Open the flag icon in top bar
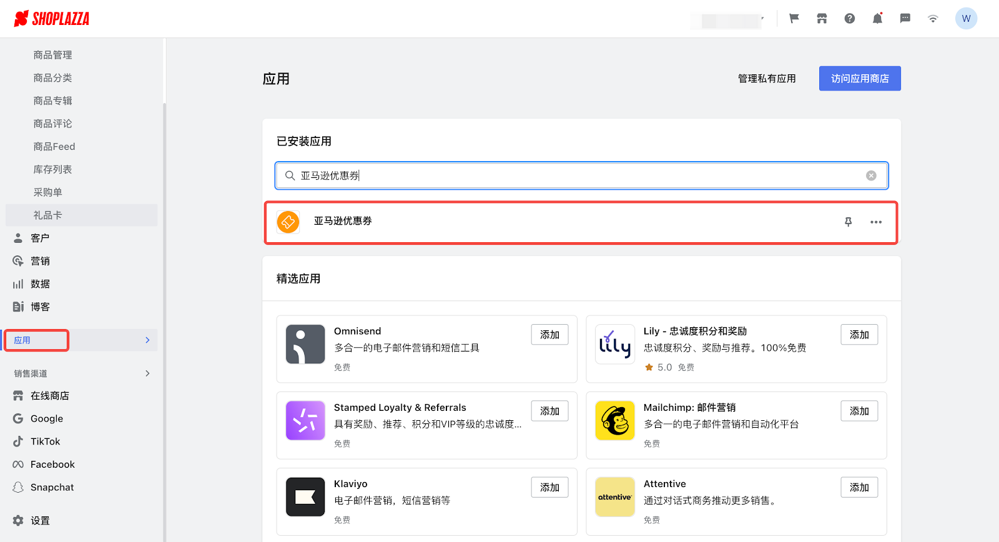The width and height of the screenshot is (999, 542). pos(794,19)
